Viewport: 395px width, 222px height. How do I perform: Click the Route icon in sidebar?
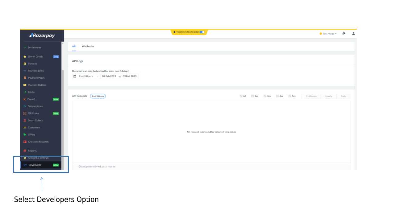coord(25,92)
